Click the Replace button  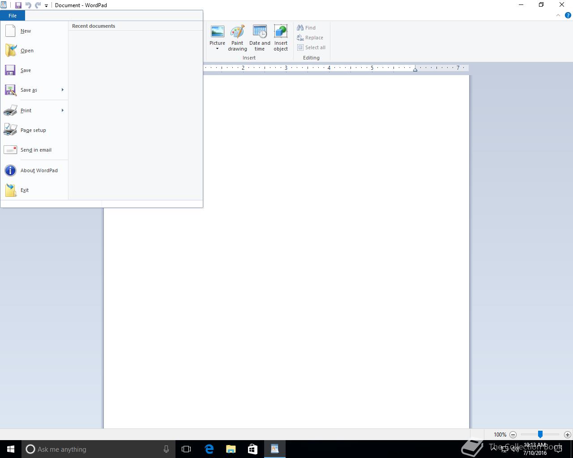click(310, 38)
